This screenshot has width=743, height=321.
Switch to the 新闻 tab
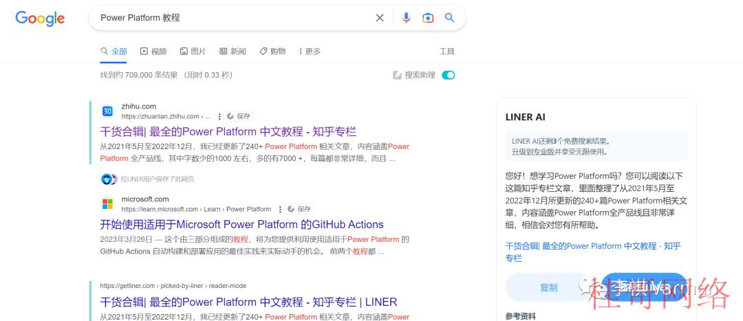(233, 51)
